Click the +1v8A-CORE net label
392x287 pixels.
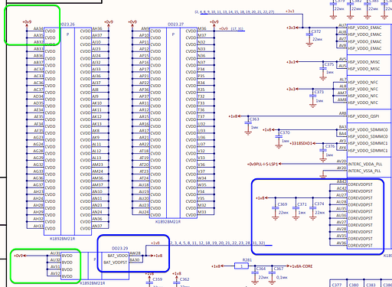(x=302, y=266)
